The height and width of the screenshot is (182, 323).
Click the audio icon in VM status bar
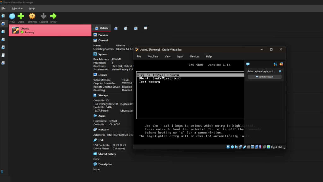pyautogui.click(x=236, y=147)
